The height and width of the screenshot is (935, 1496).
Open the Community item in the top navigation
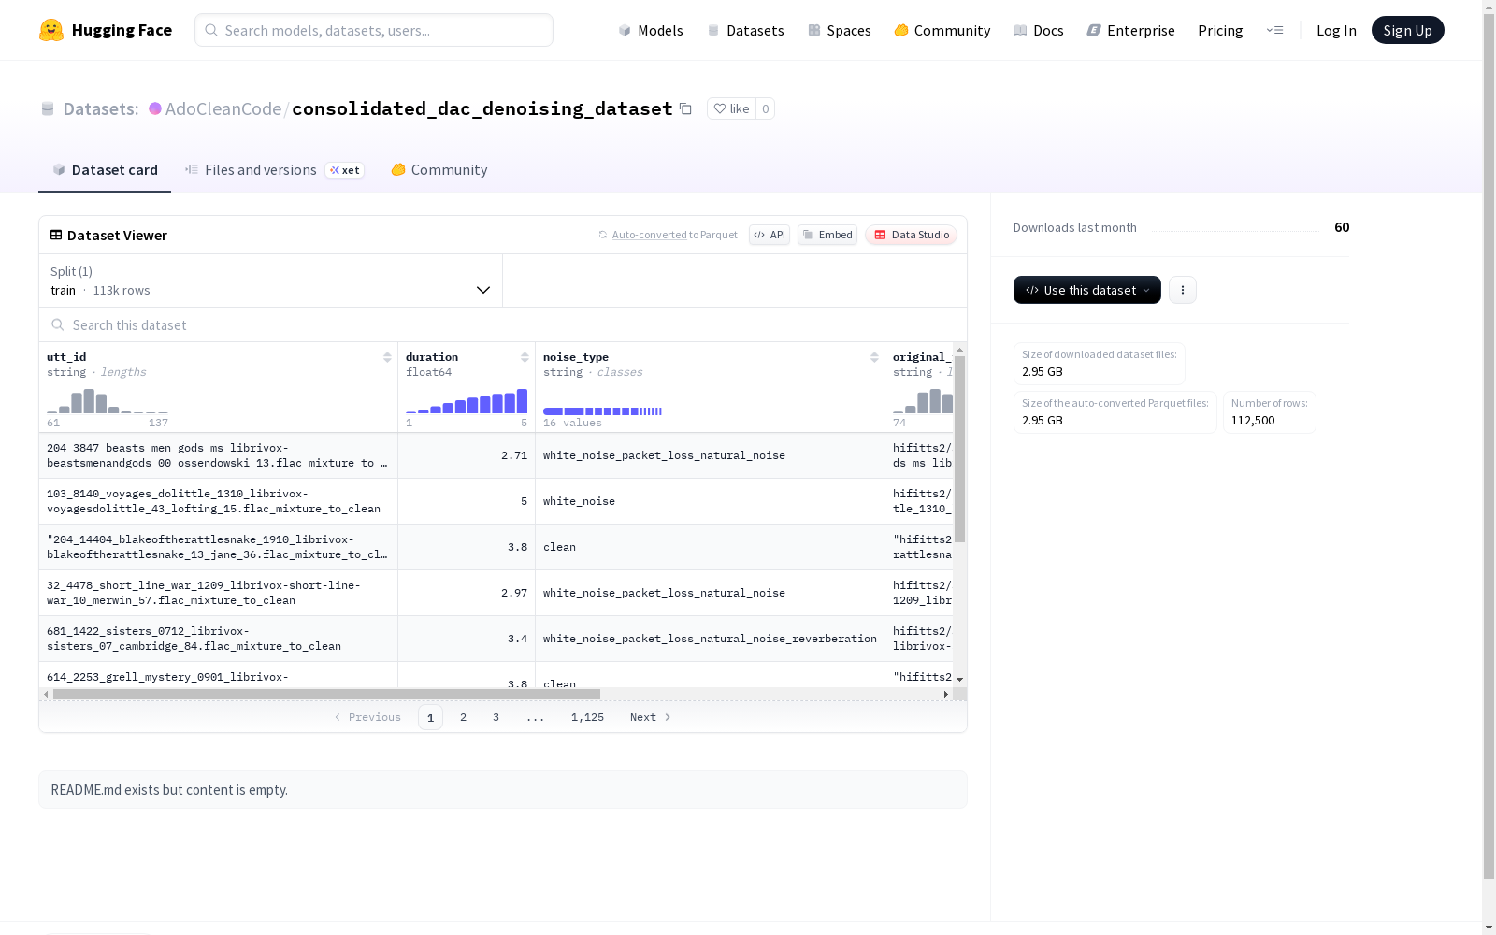[942, 30]
